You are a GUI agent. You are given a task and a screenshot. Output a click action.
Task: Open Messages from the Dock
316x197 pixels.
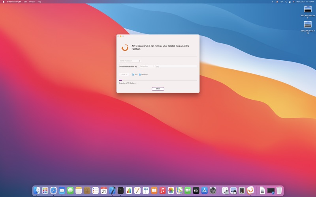coord(70,190)
